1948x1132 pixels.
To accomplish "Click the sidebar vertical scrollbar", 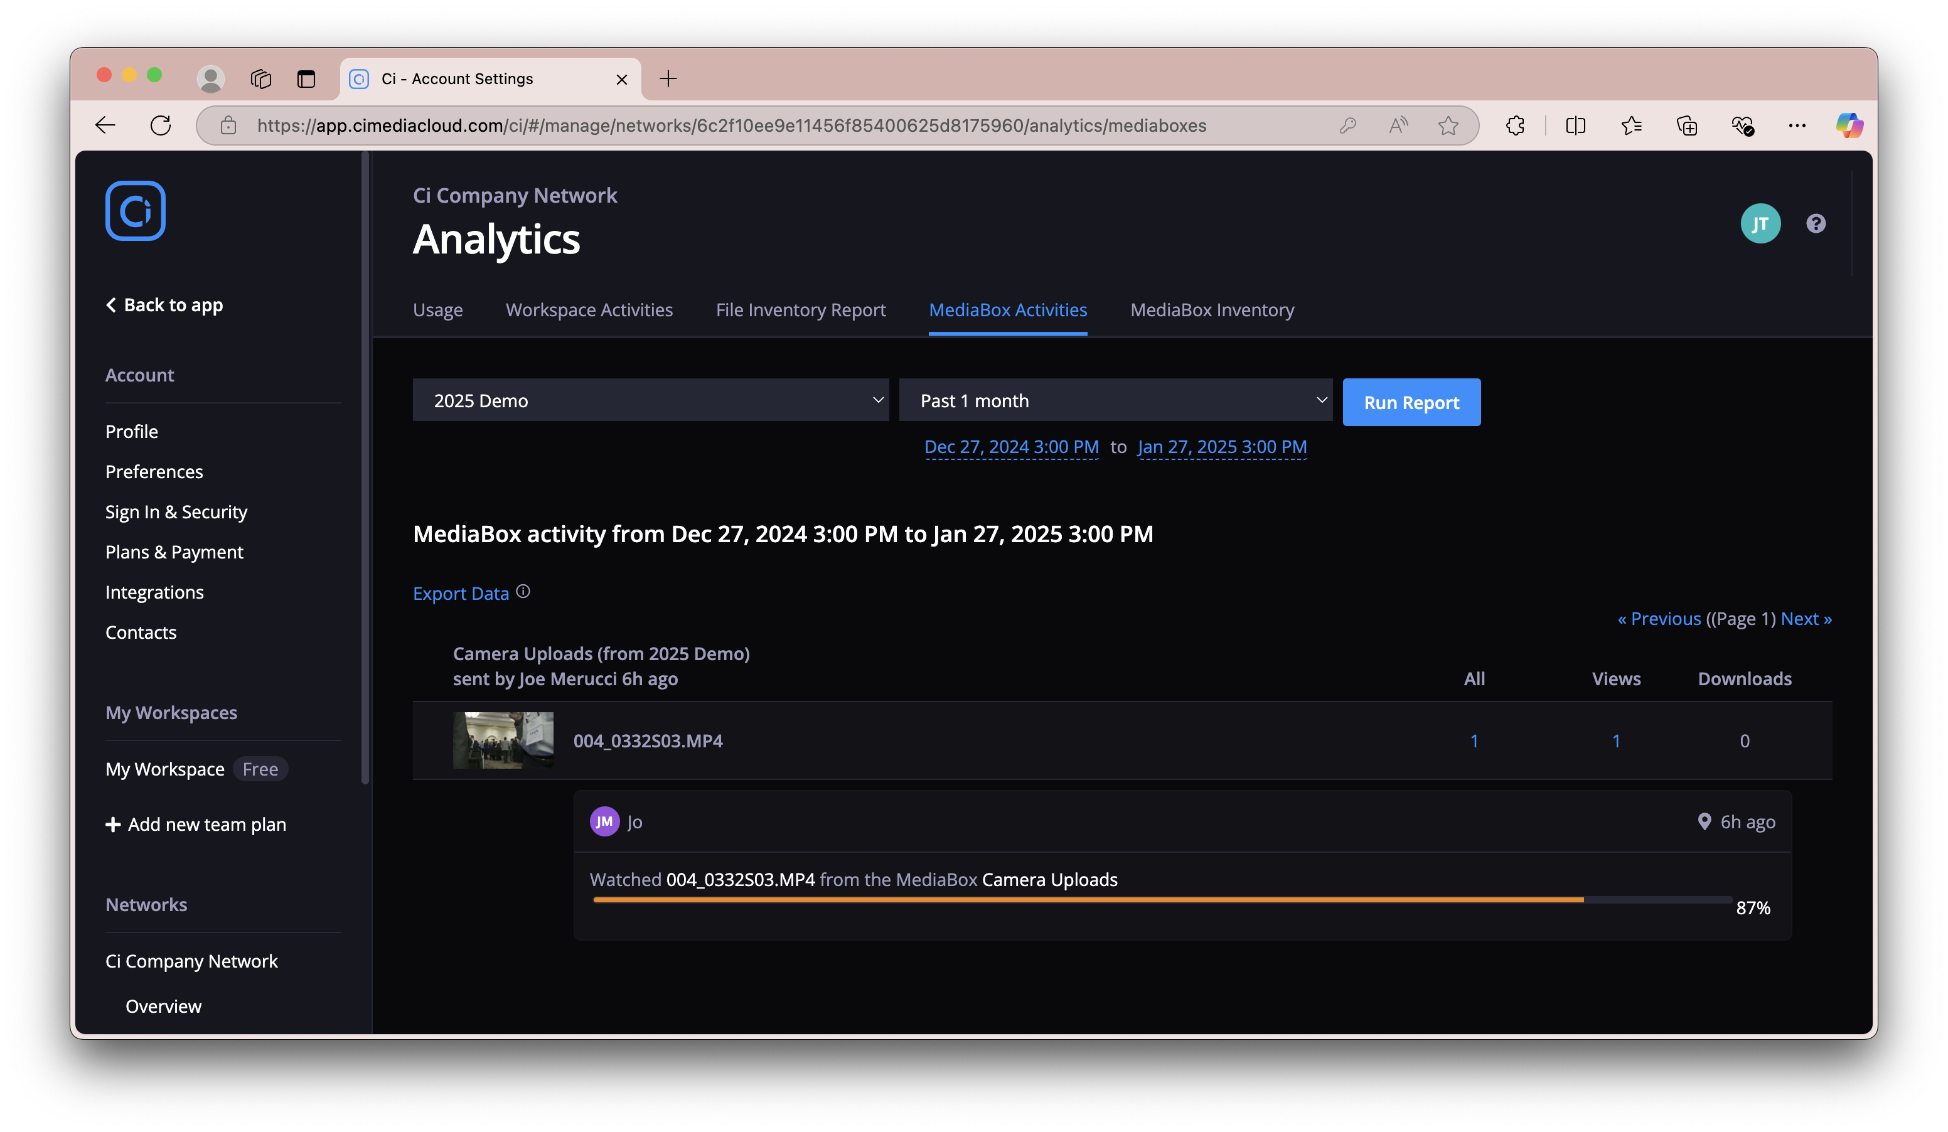I will pyautogui.click(x=365, y=468).
